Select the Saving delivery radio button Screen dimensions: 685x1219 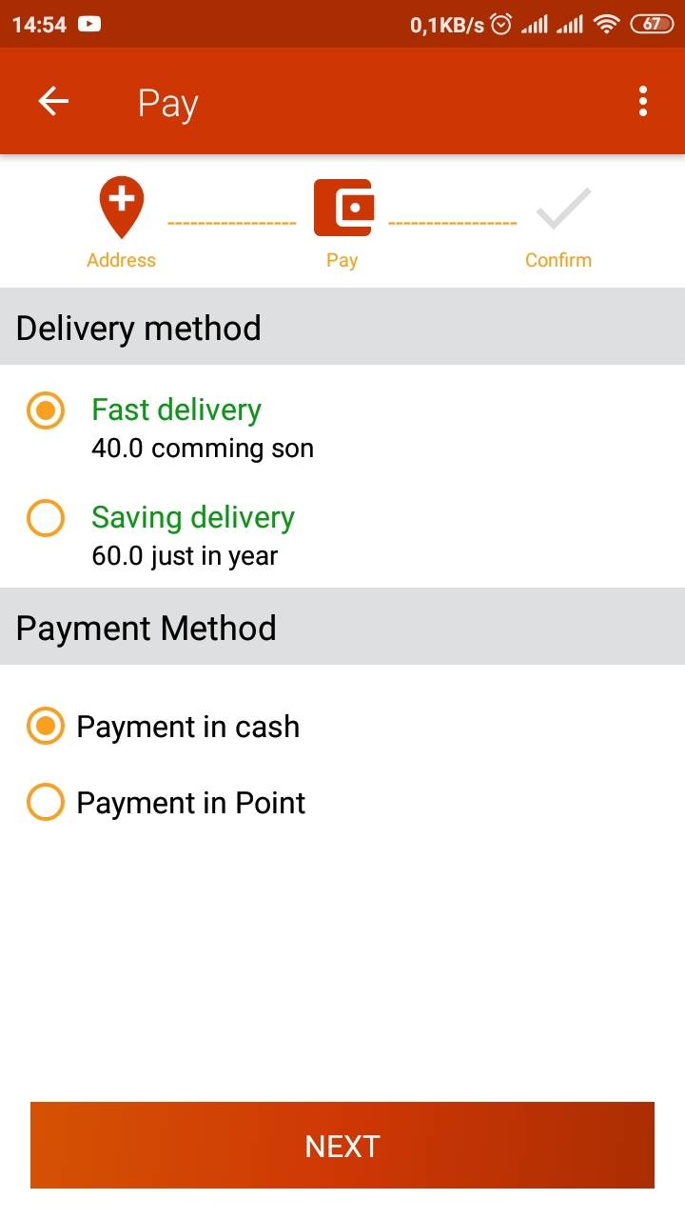point(46,518)
